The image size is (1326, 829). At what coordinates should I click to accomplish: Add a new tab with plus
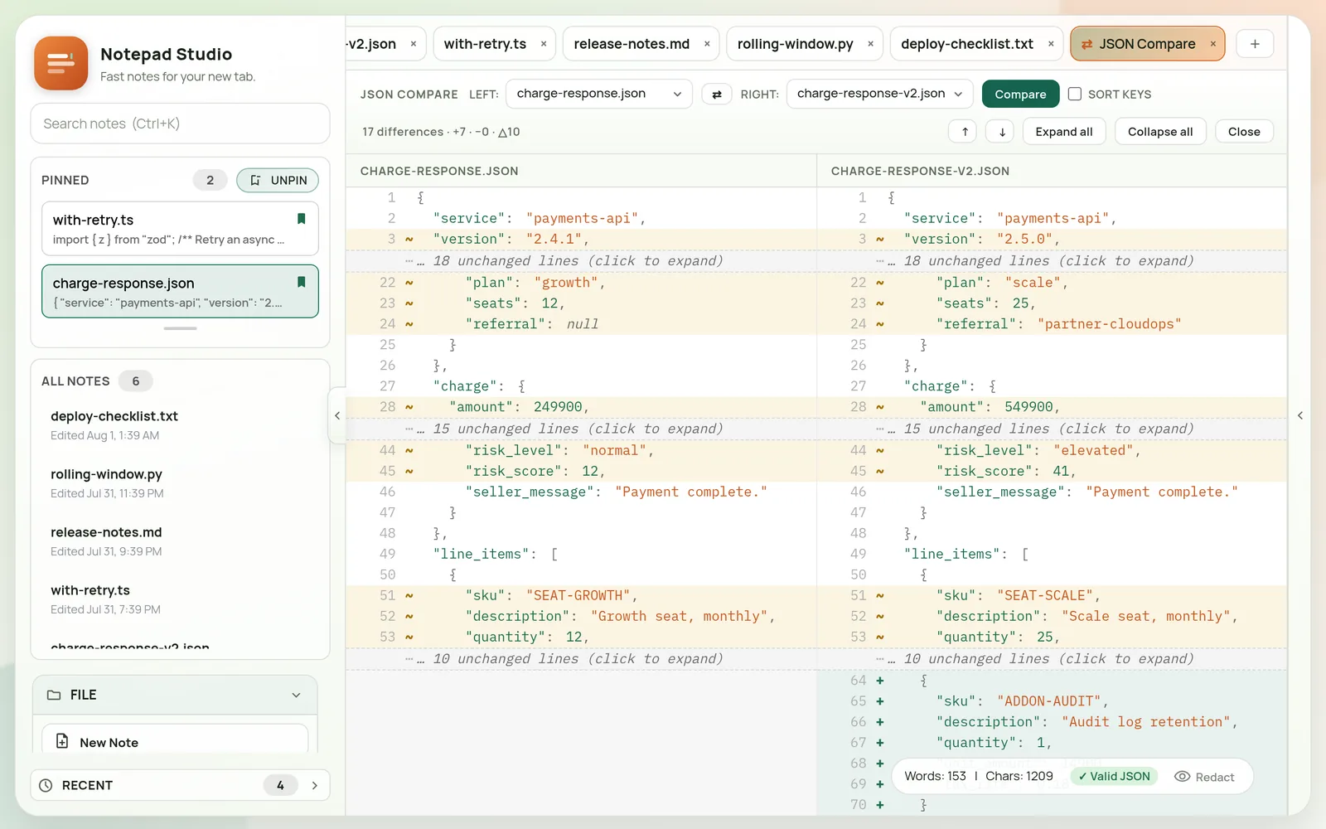(x=1255, y=44)
